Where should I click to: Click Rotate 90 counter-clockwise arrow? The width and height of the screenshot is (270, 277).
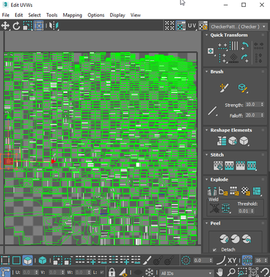point(245,46)
